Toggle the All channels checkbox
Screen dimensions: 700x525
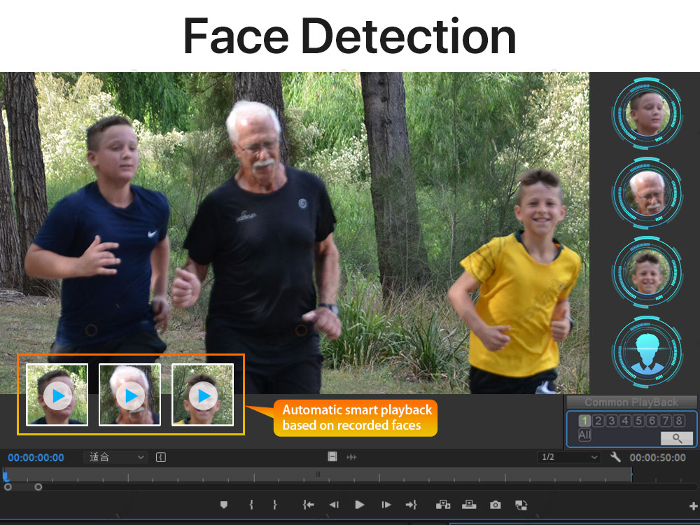tap(584, 435)
